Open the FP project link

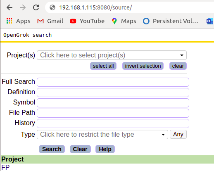tap(5, 167)
